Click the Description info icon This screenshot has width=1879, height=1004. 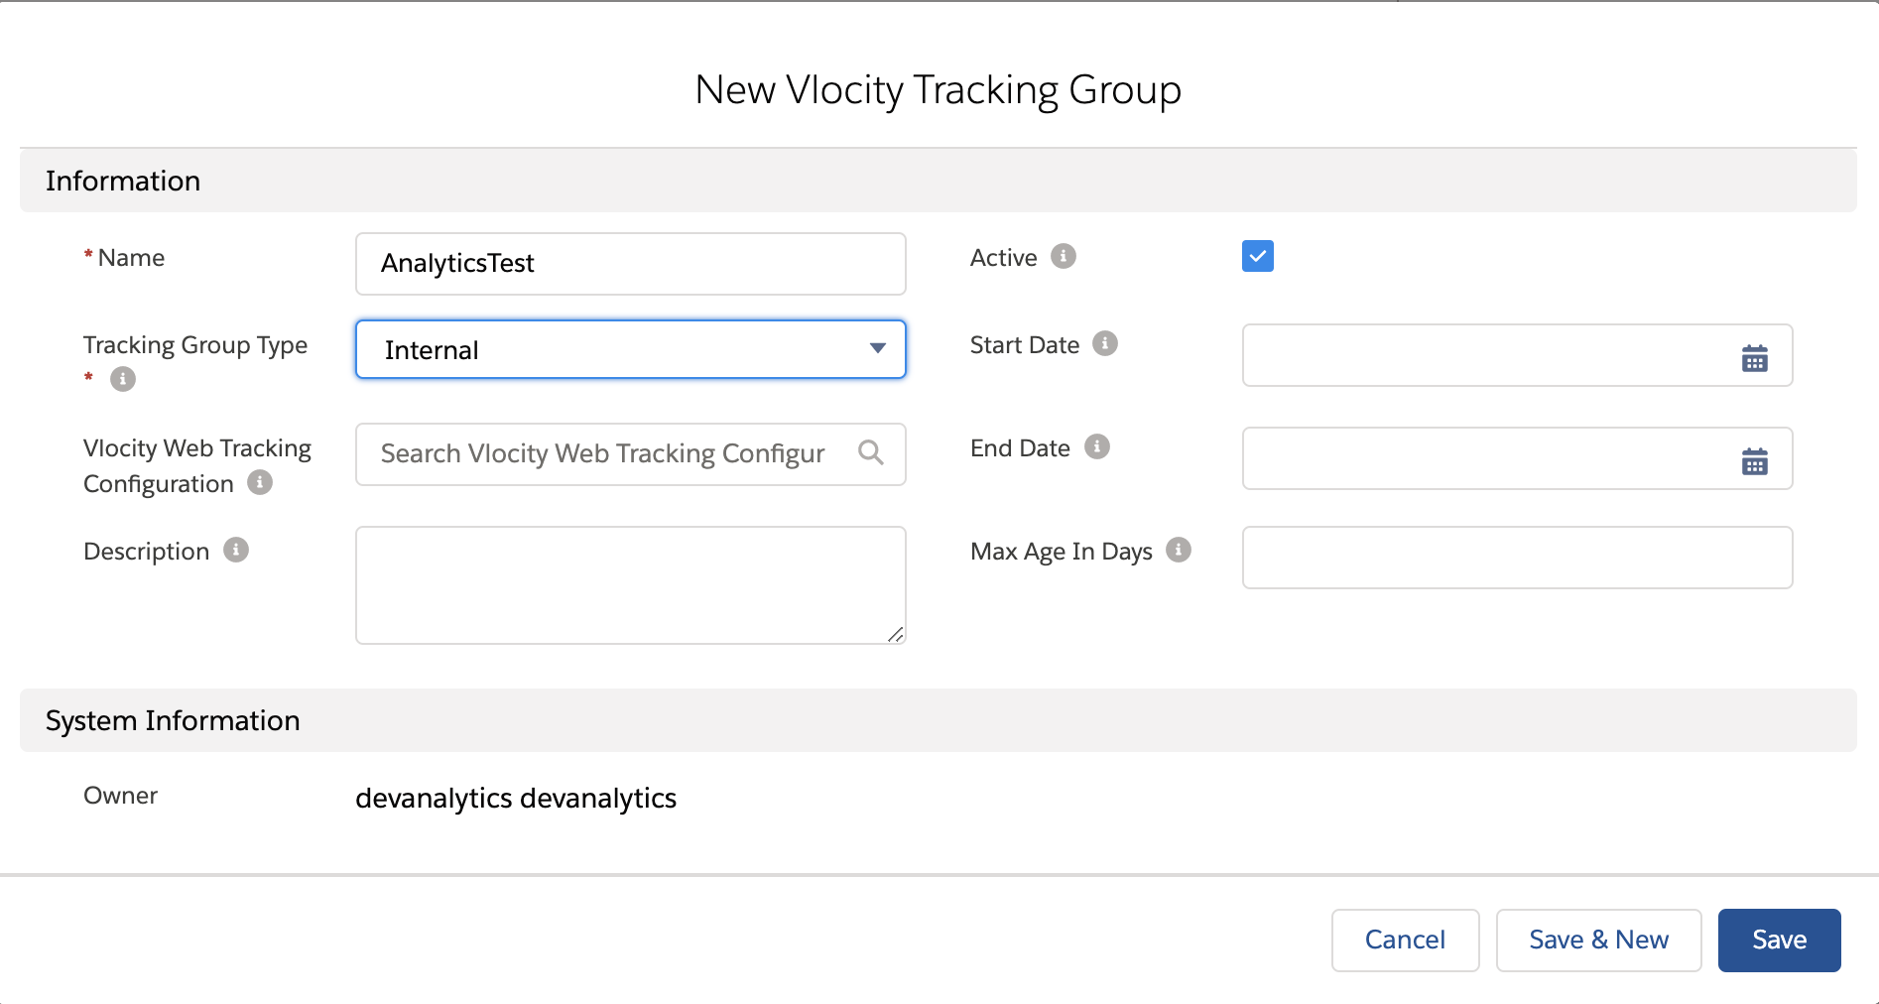[236, 550]
